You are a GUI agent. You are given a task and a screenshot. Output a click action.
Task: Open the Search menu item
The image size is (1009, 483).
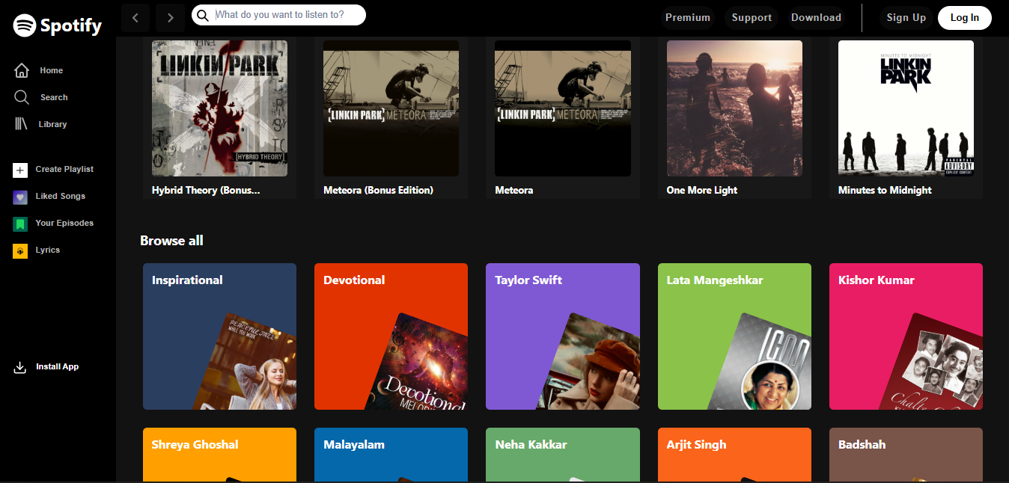pos(54,97)
